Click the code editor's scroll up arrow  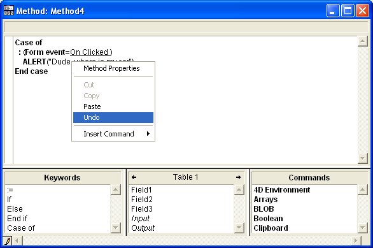pyautogui.click(x=363, y=41)
